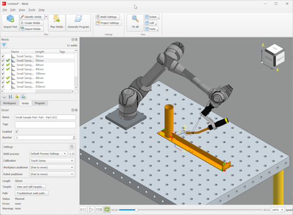293x215 pixels.
Task: Click the Plan Welds icon
Action: pyautogui.click(x=57, y=19)
